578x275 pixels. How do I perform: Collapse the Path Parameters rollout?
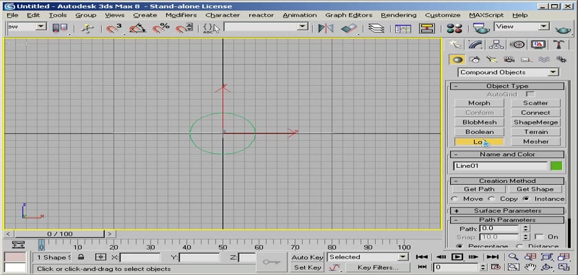coord(507,220)
